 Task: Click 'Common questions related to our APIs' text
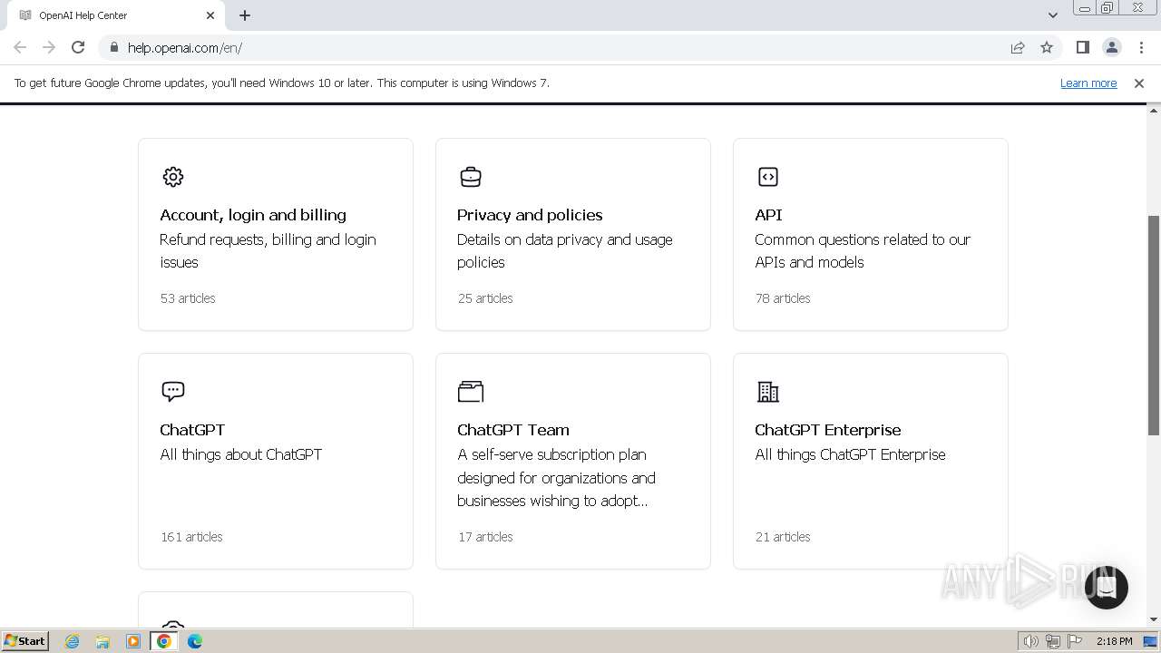pyautogui.click(x=863, y=251)
